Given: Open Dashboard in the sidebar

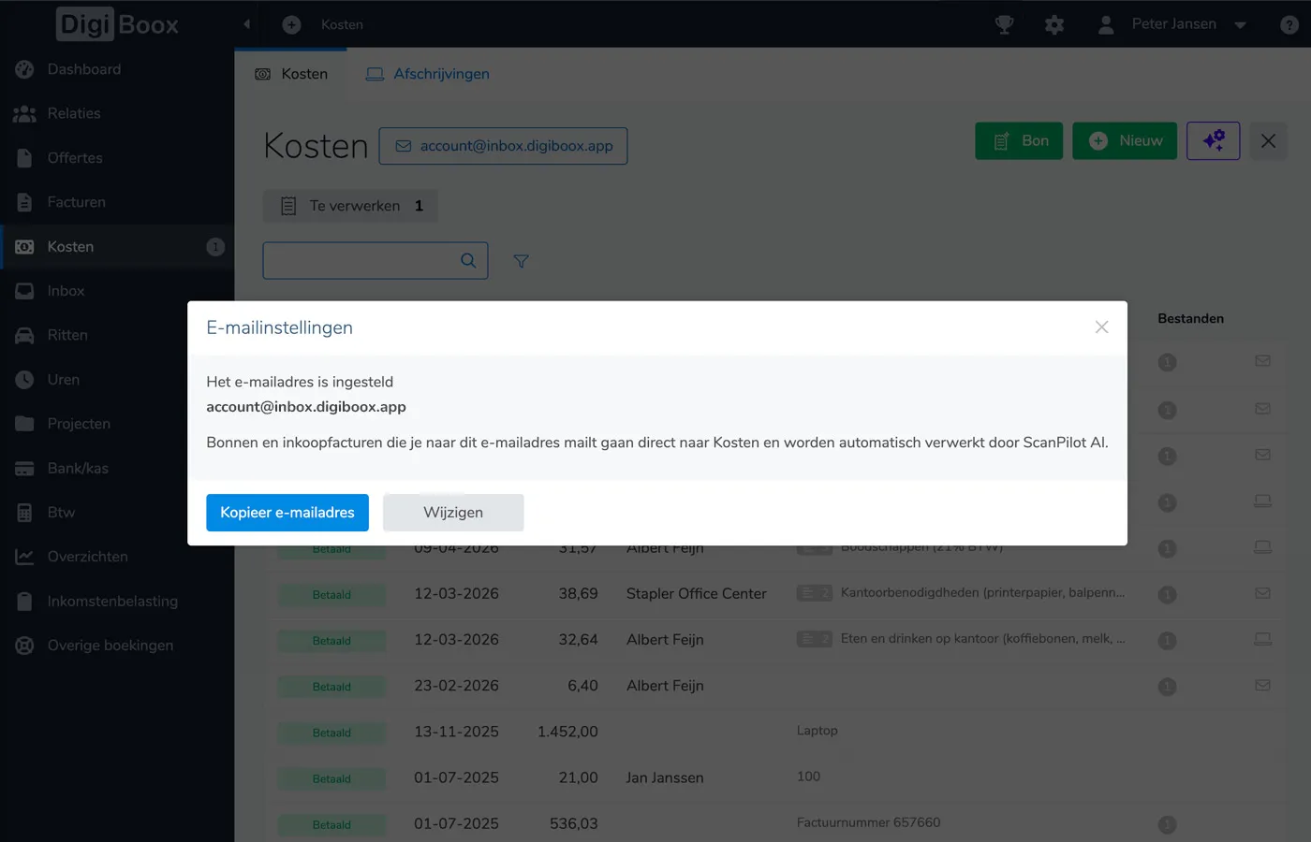Looking at the screenshot, I should coord(83,69).
